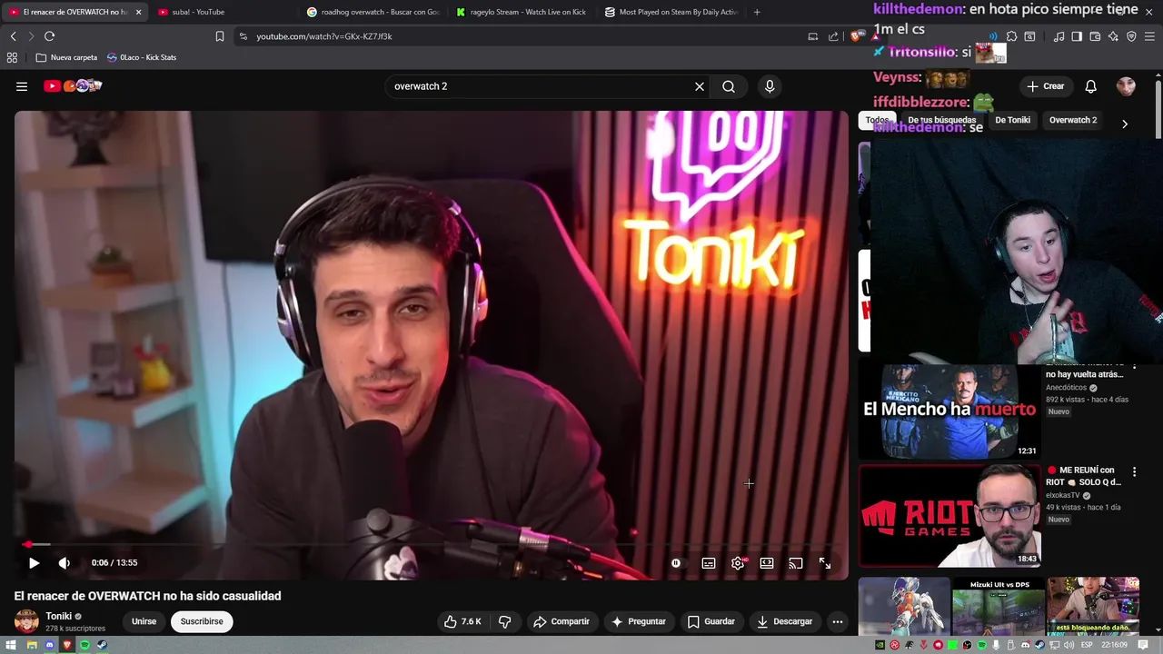Image resolution: width=1163 pixels, height=654 pixels.
Task: Share the video via Compartir
Action: (x=562, y=621)
